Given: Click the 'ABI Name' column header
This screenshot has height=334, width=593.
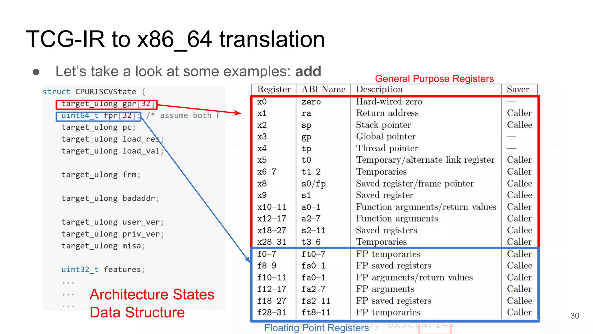Looking at the screenshot, I should click(323, 89).
